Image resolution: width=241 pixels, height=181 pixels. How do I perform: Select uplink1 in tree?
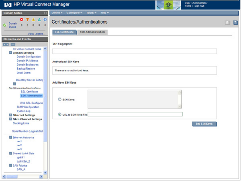point(21,157)
